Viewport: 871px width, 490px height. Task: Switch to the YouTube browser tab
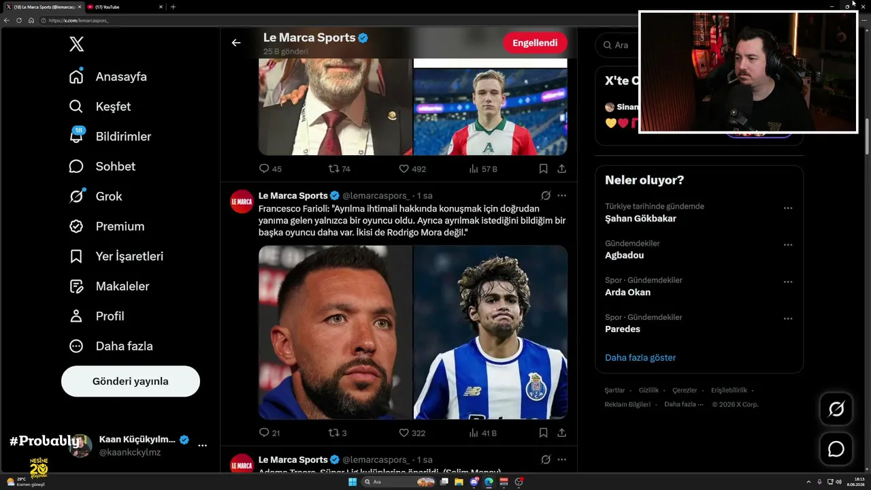point(125,7)
